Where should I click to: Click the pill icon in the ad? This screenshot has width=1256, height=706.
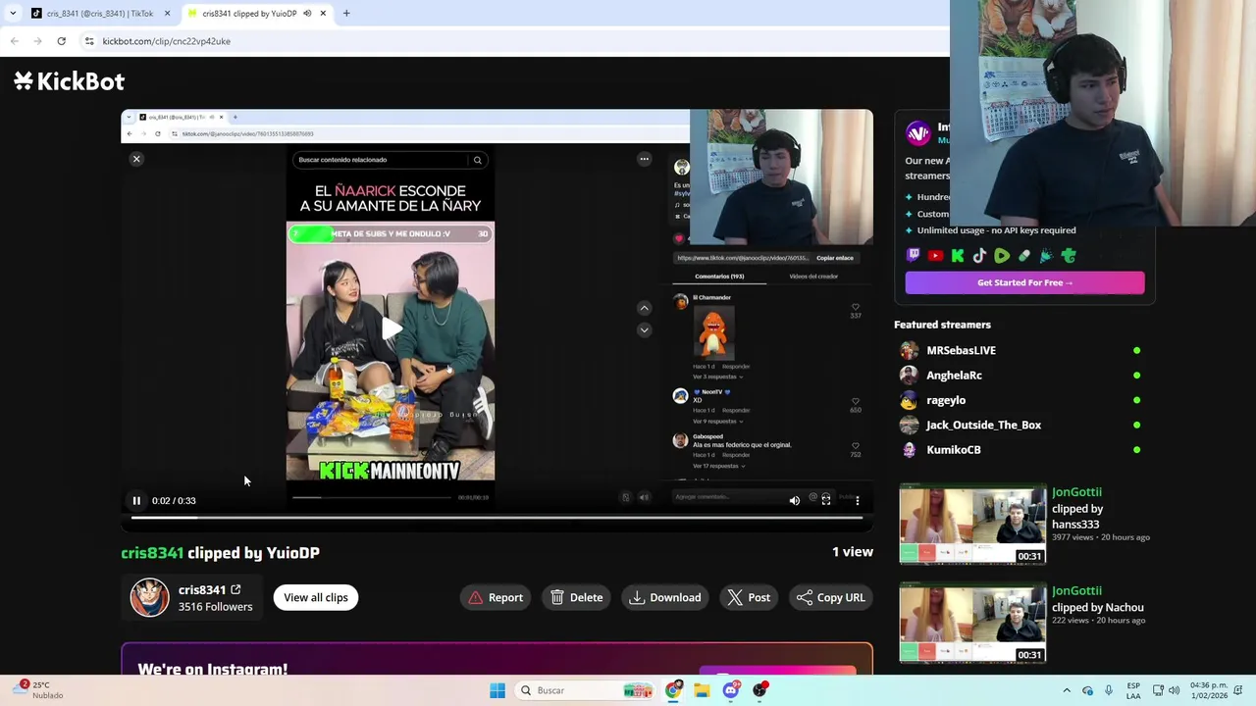click(1024, 256)
